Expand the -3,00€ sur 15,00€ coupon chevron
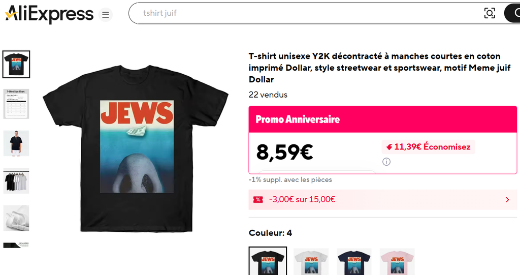This screenshot has width=520, height=275. (507, 200)
